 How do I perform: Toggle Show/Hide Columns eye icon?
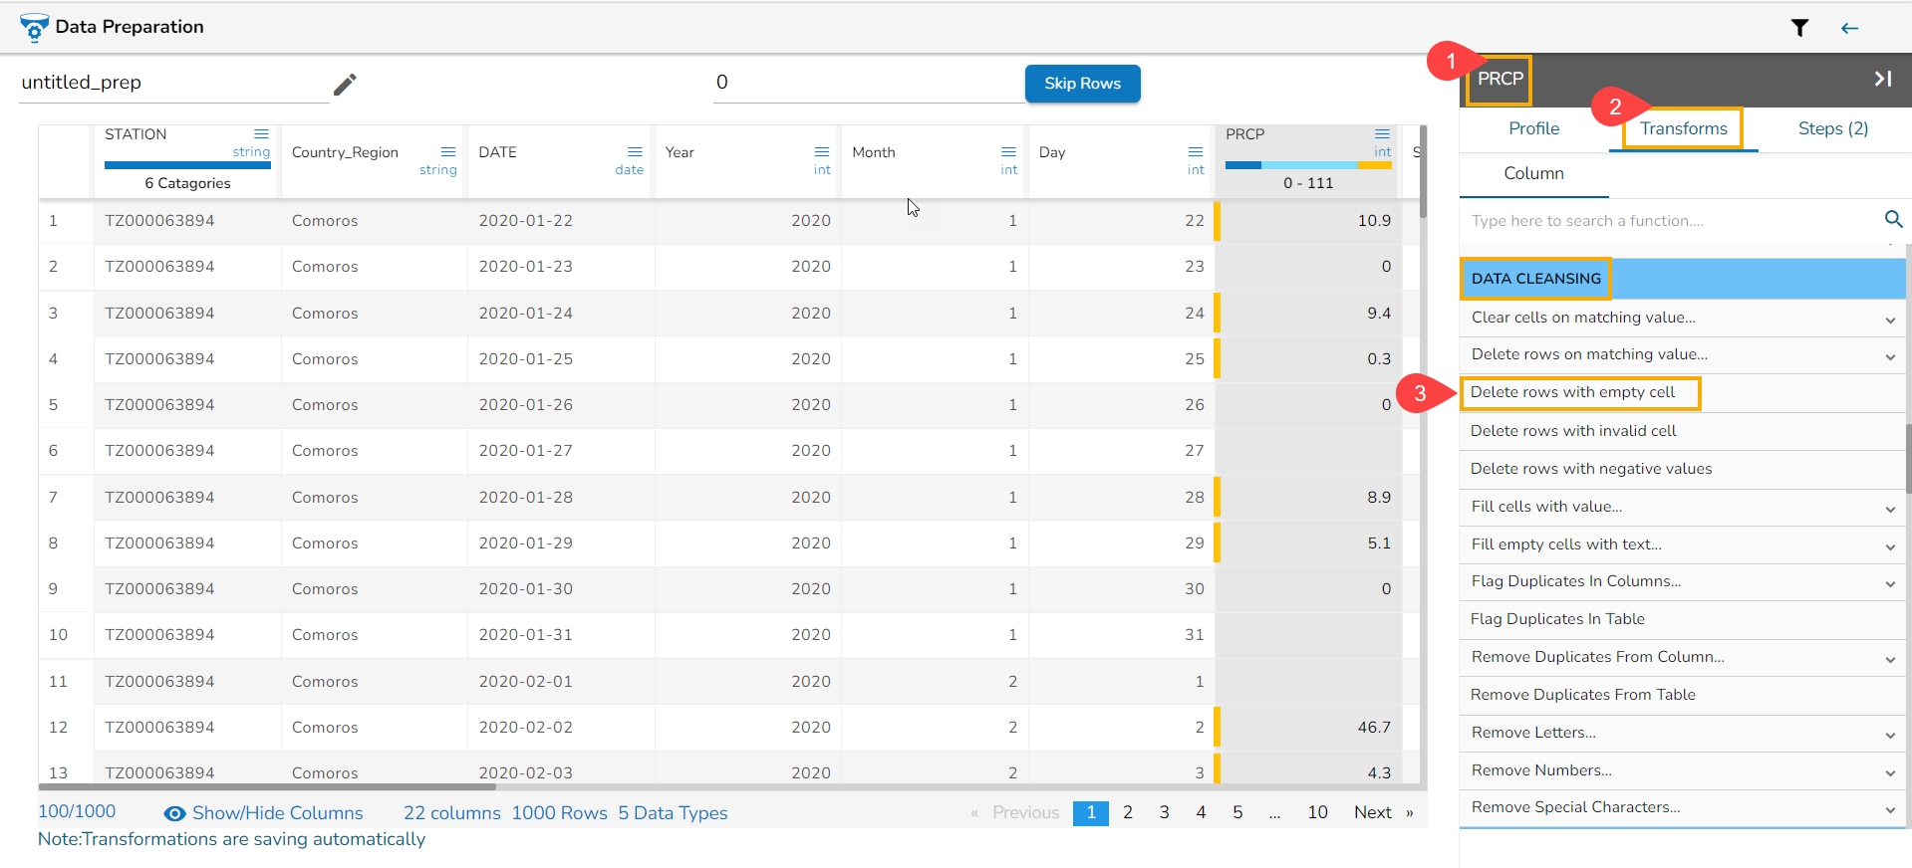[174, 813]
